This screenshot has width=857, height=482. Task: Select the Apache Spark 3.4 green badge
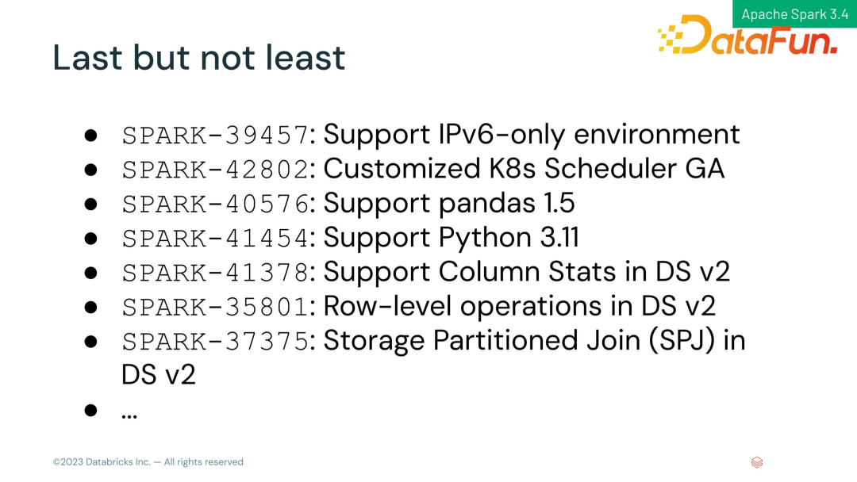tap(794, 13)
